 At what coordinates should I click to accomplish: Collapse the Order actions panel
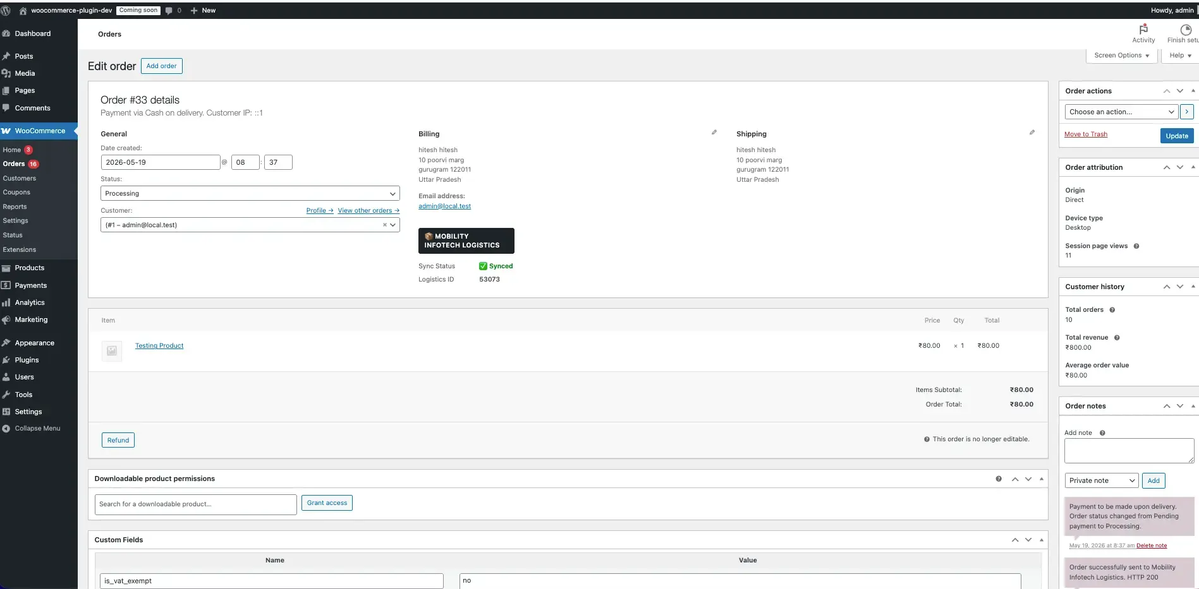pyautogui.click(x=1193, y=91)
